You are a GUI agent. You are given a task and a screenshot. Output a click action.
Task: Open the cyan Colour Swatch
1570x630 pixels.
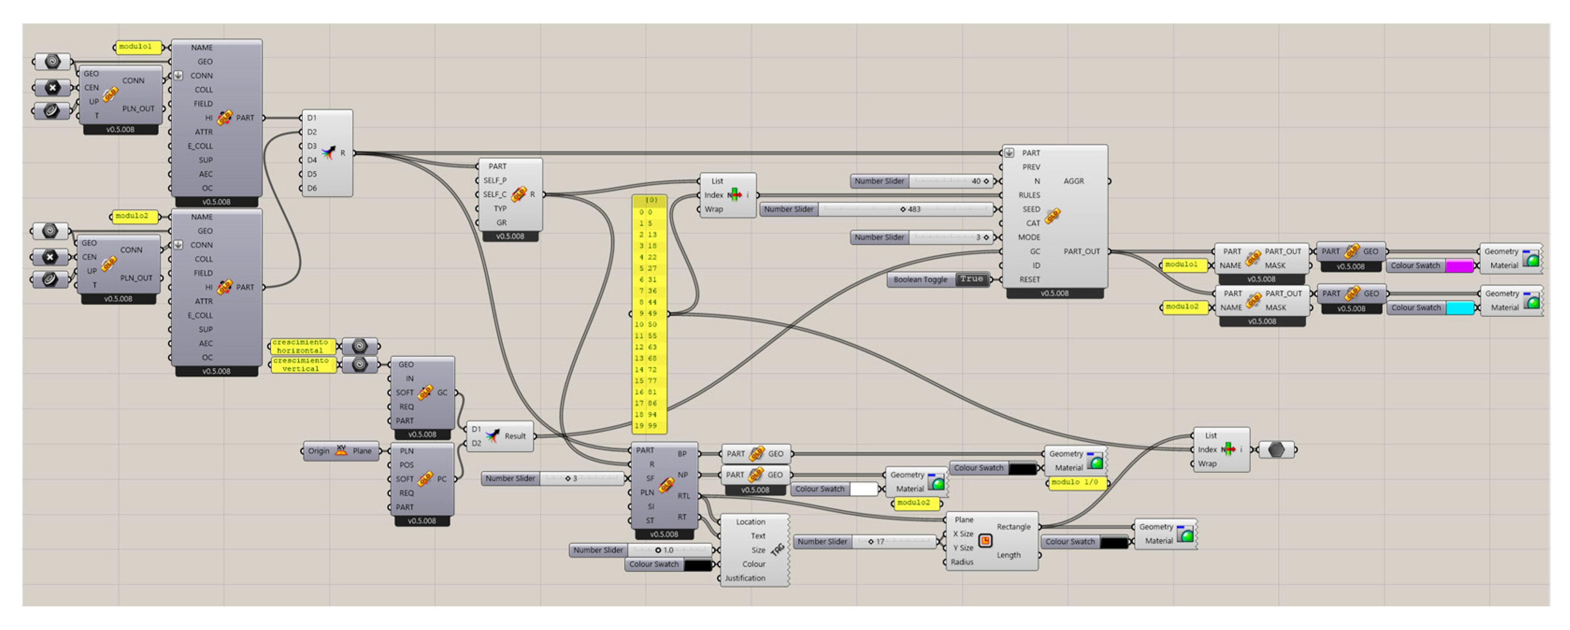[x=1459, y=308]
